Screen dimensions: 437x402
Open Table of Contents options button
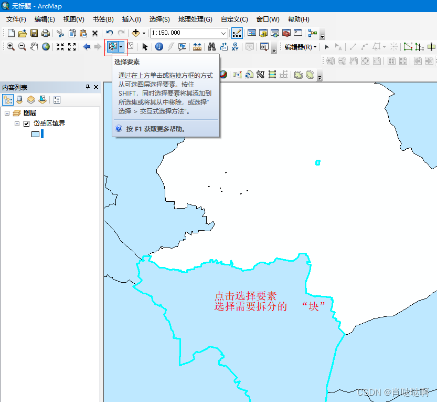(57, 100)
